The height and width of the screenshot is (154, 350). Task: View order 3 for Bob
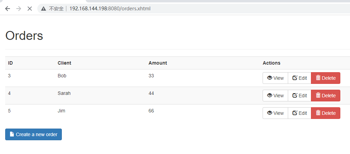(x=275, y=78)
